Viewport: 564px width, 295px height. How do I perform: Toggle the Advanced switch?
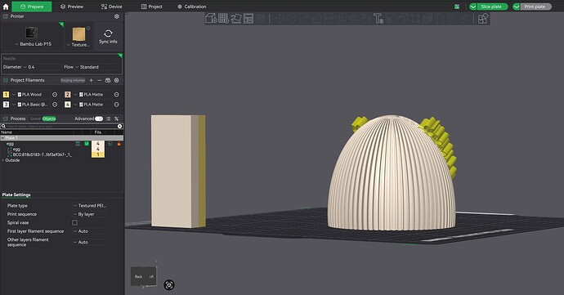coord(99,118)
